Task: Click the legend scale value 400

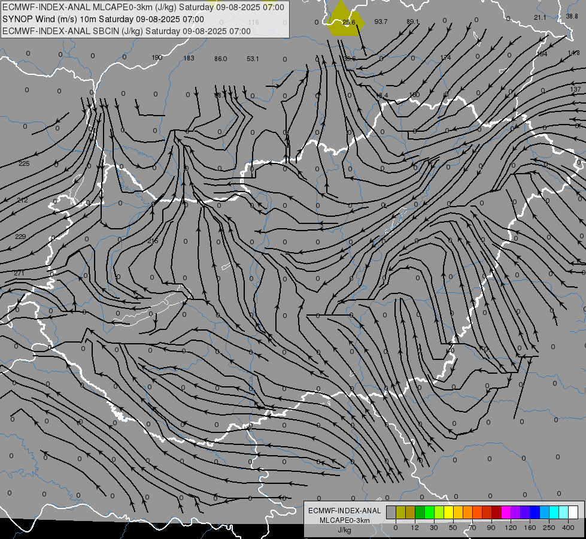Action: [x=568, y=528]
